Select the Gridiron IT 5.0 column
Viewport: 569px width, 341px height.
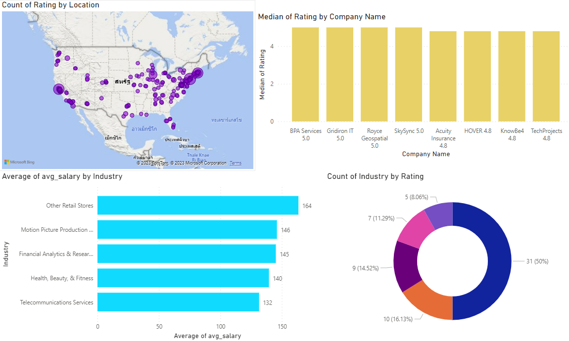340,74
